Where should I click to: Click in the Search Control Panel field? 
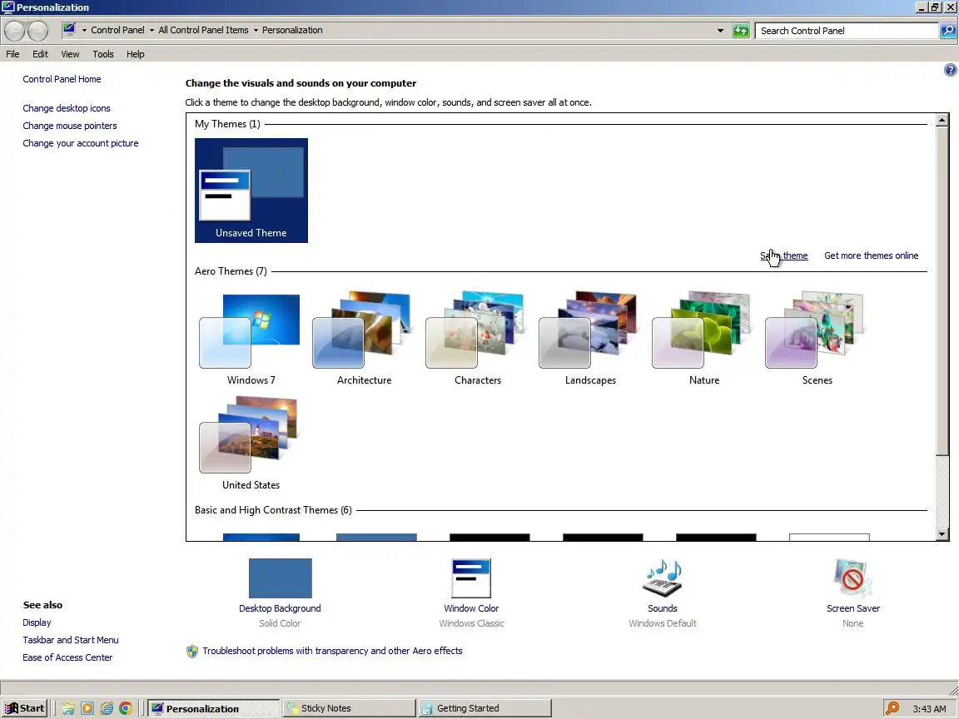(x=847, y=31)
